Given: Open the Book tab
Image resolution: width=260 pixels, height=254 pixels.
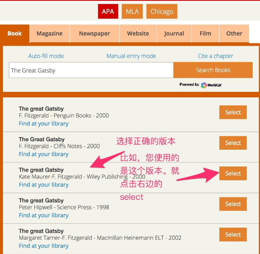Looking at the screenshot, I should [15, 34].
